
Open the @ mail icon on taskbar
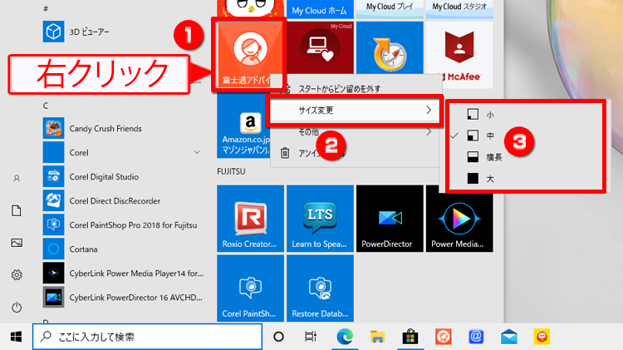tap(476, 337)
